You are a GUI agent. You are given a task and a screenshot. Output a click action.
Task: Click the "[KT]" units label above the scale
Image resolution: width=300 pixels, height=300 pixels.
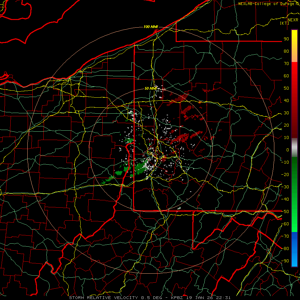click(x=285, y=23)
